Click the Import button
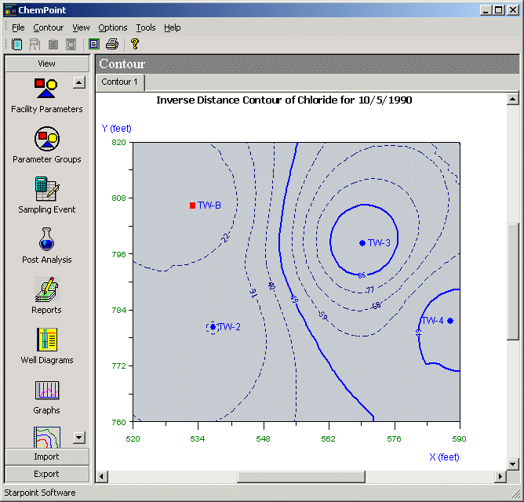 tap(46, 457)
